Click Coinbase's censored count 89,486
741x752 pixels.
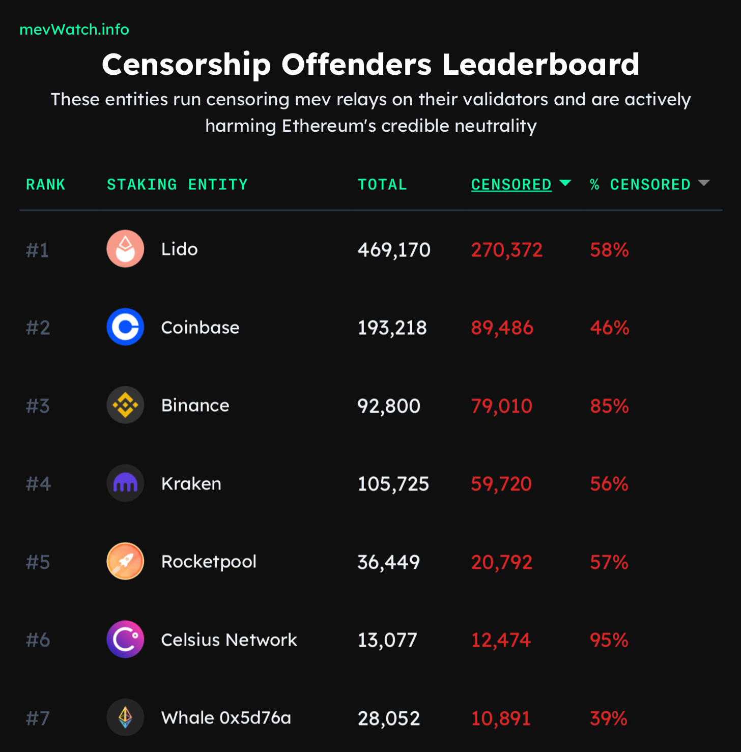coord(502,328)
